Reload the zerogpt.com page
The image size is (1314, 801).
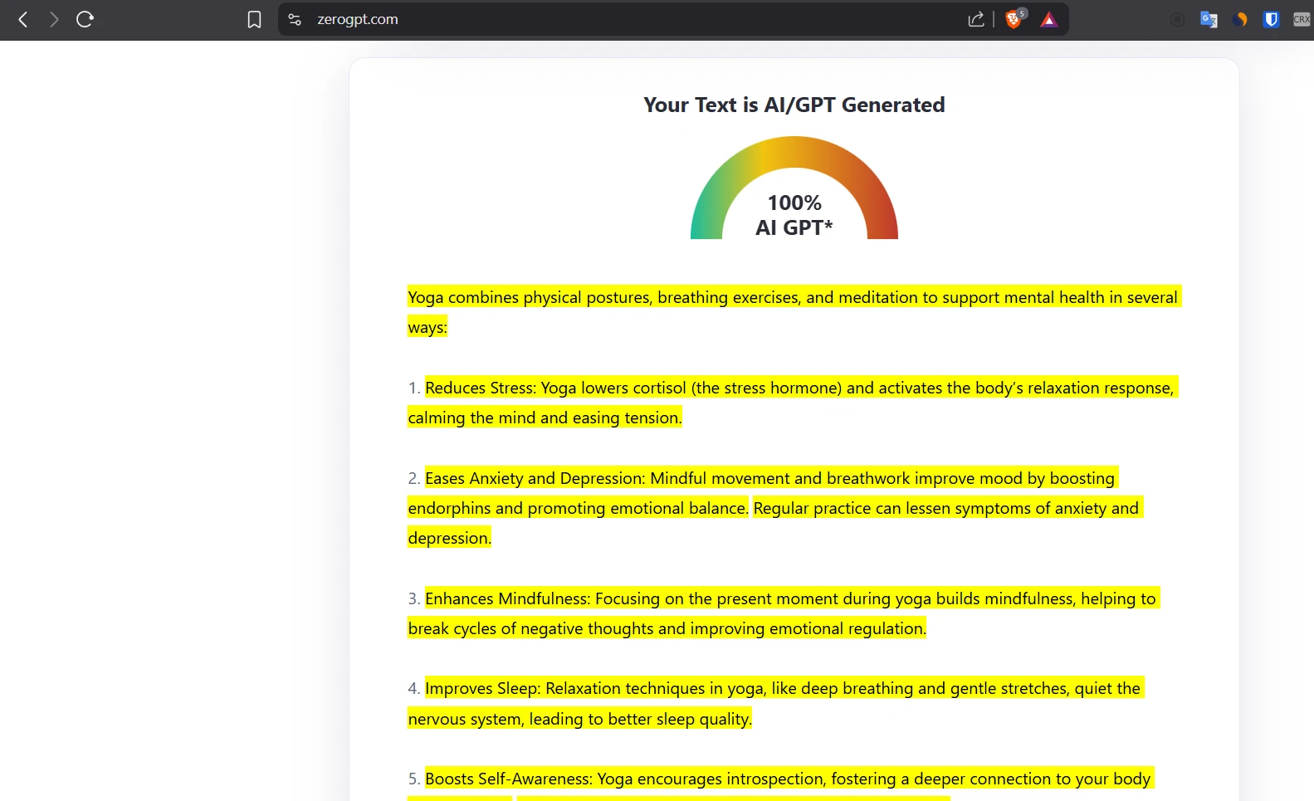[x=85, y=19]
